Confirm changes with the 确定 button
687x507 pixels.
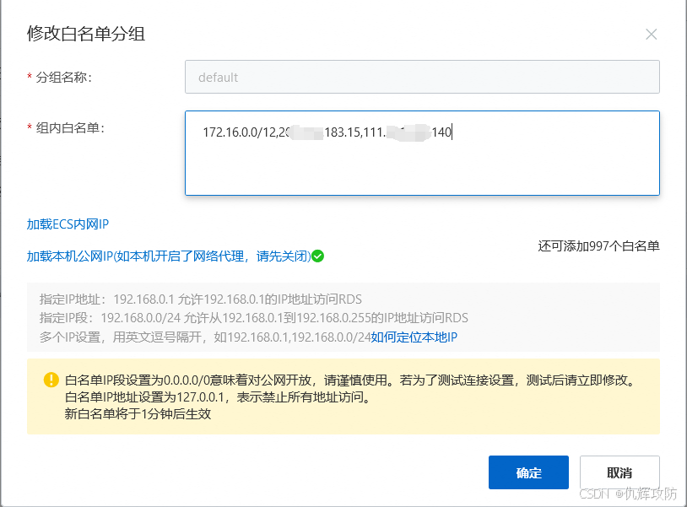point(528,472)
